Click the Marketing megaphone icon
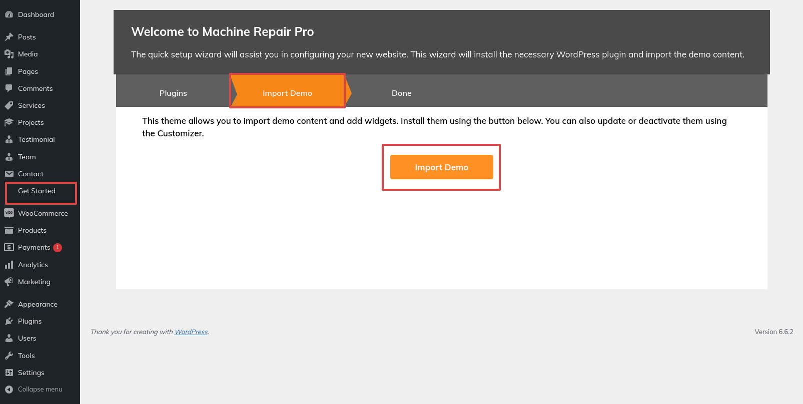 coord(9,282)
